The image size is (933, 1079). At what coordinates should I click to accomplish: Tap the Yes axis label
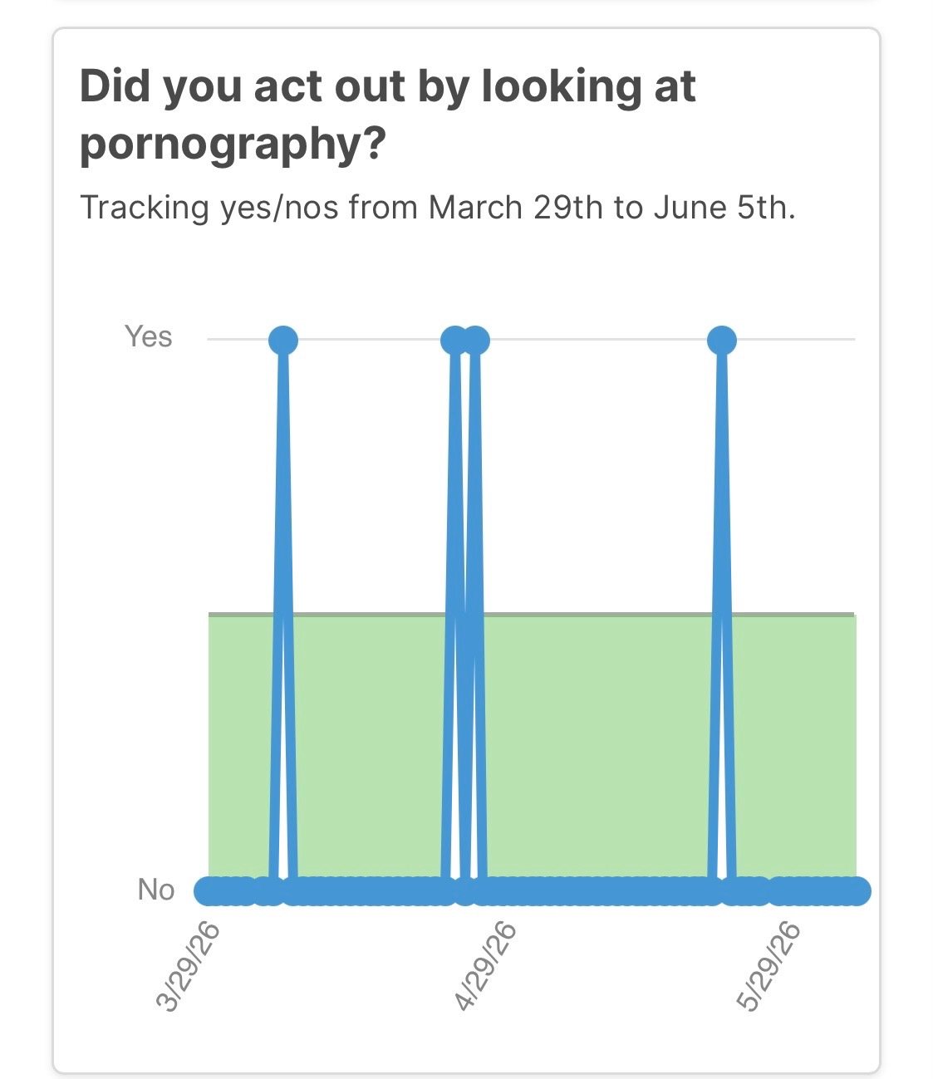click(x=148, y=336)
